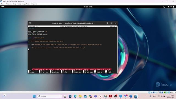Click the DATE assignment line
This screenshot has width=176, height=99.
(x=38, y=35)
